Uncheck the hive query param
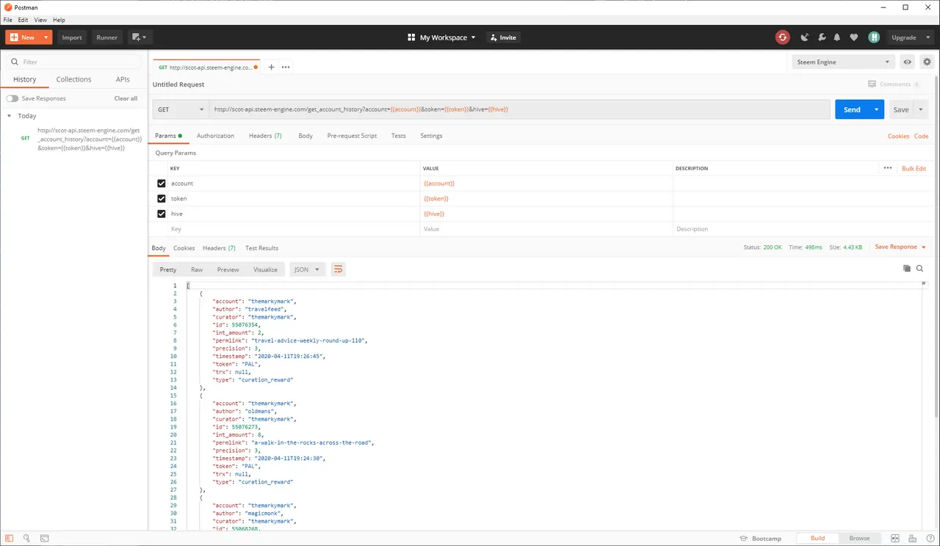 [x=162, y=214]
